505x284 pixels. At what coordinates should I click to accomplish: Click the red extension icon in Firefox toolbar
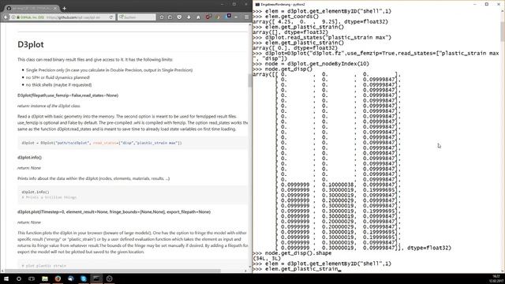tap(208, 17)
